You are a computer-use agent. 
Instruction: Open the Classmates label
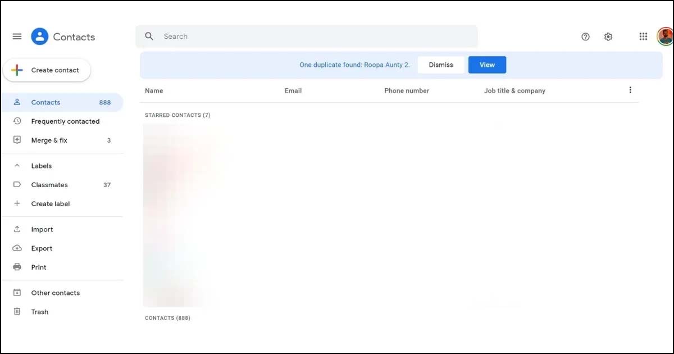[62, 184]
